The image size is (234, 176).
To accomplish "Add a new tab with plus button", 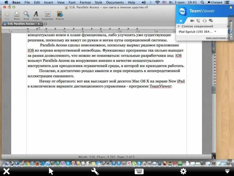I will 45,24.
